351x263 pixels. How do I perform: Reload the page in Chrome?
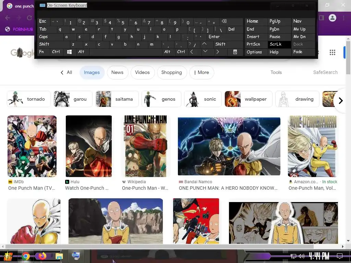coord(29,18)
